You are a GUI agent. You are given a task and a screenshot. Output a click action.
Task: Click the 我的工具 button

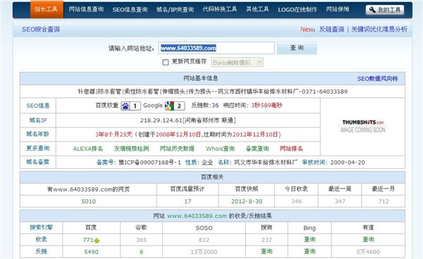click(385, 10)
